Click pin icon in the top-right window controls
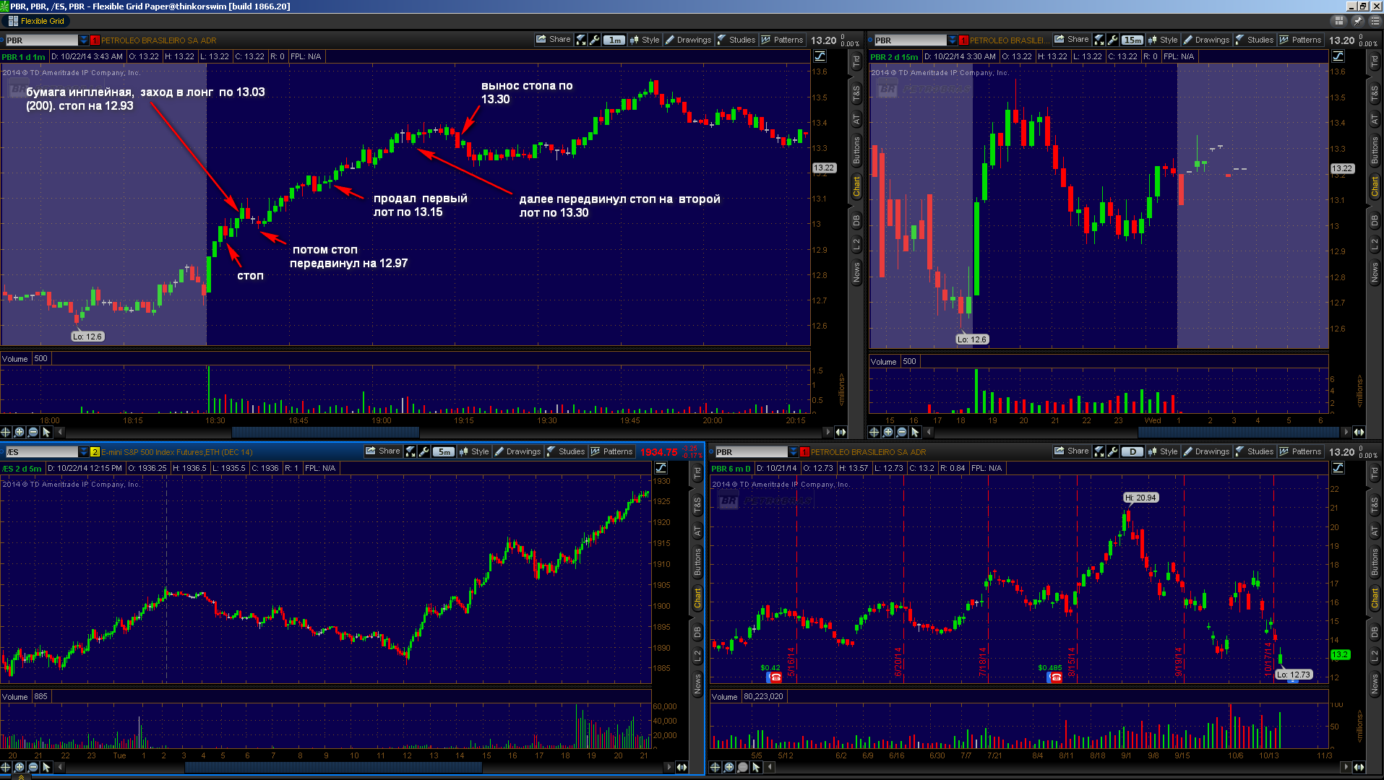 coord(1358,21)
